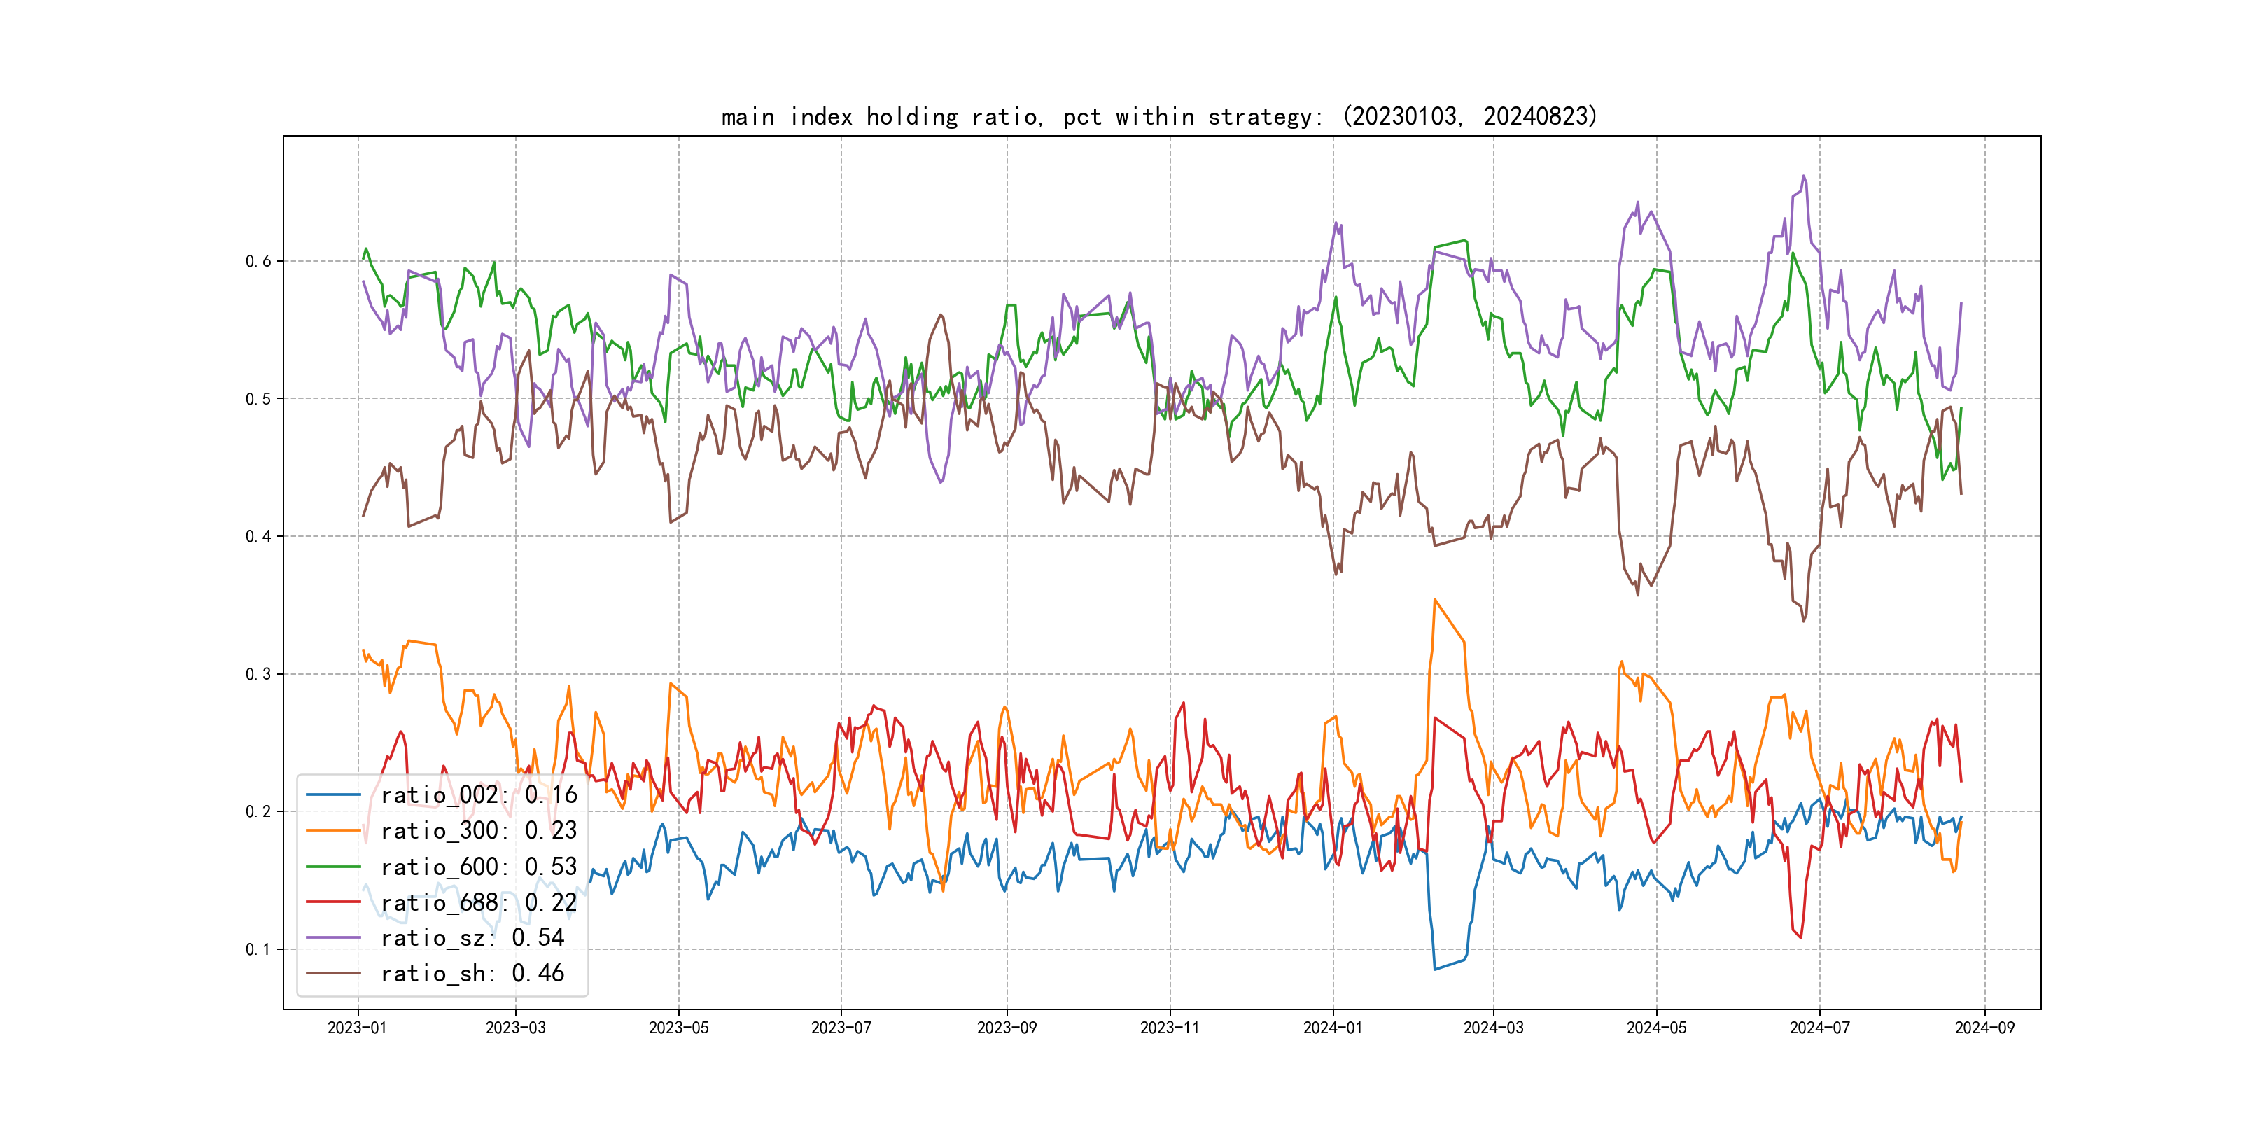The height and width of the screenshot is (1134, 2268).
Task: Click the blue ratio_002 legend line
Action: coord(334,795)
